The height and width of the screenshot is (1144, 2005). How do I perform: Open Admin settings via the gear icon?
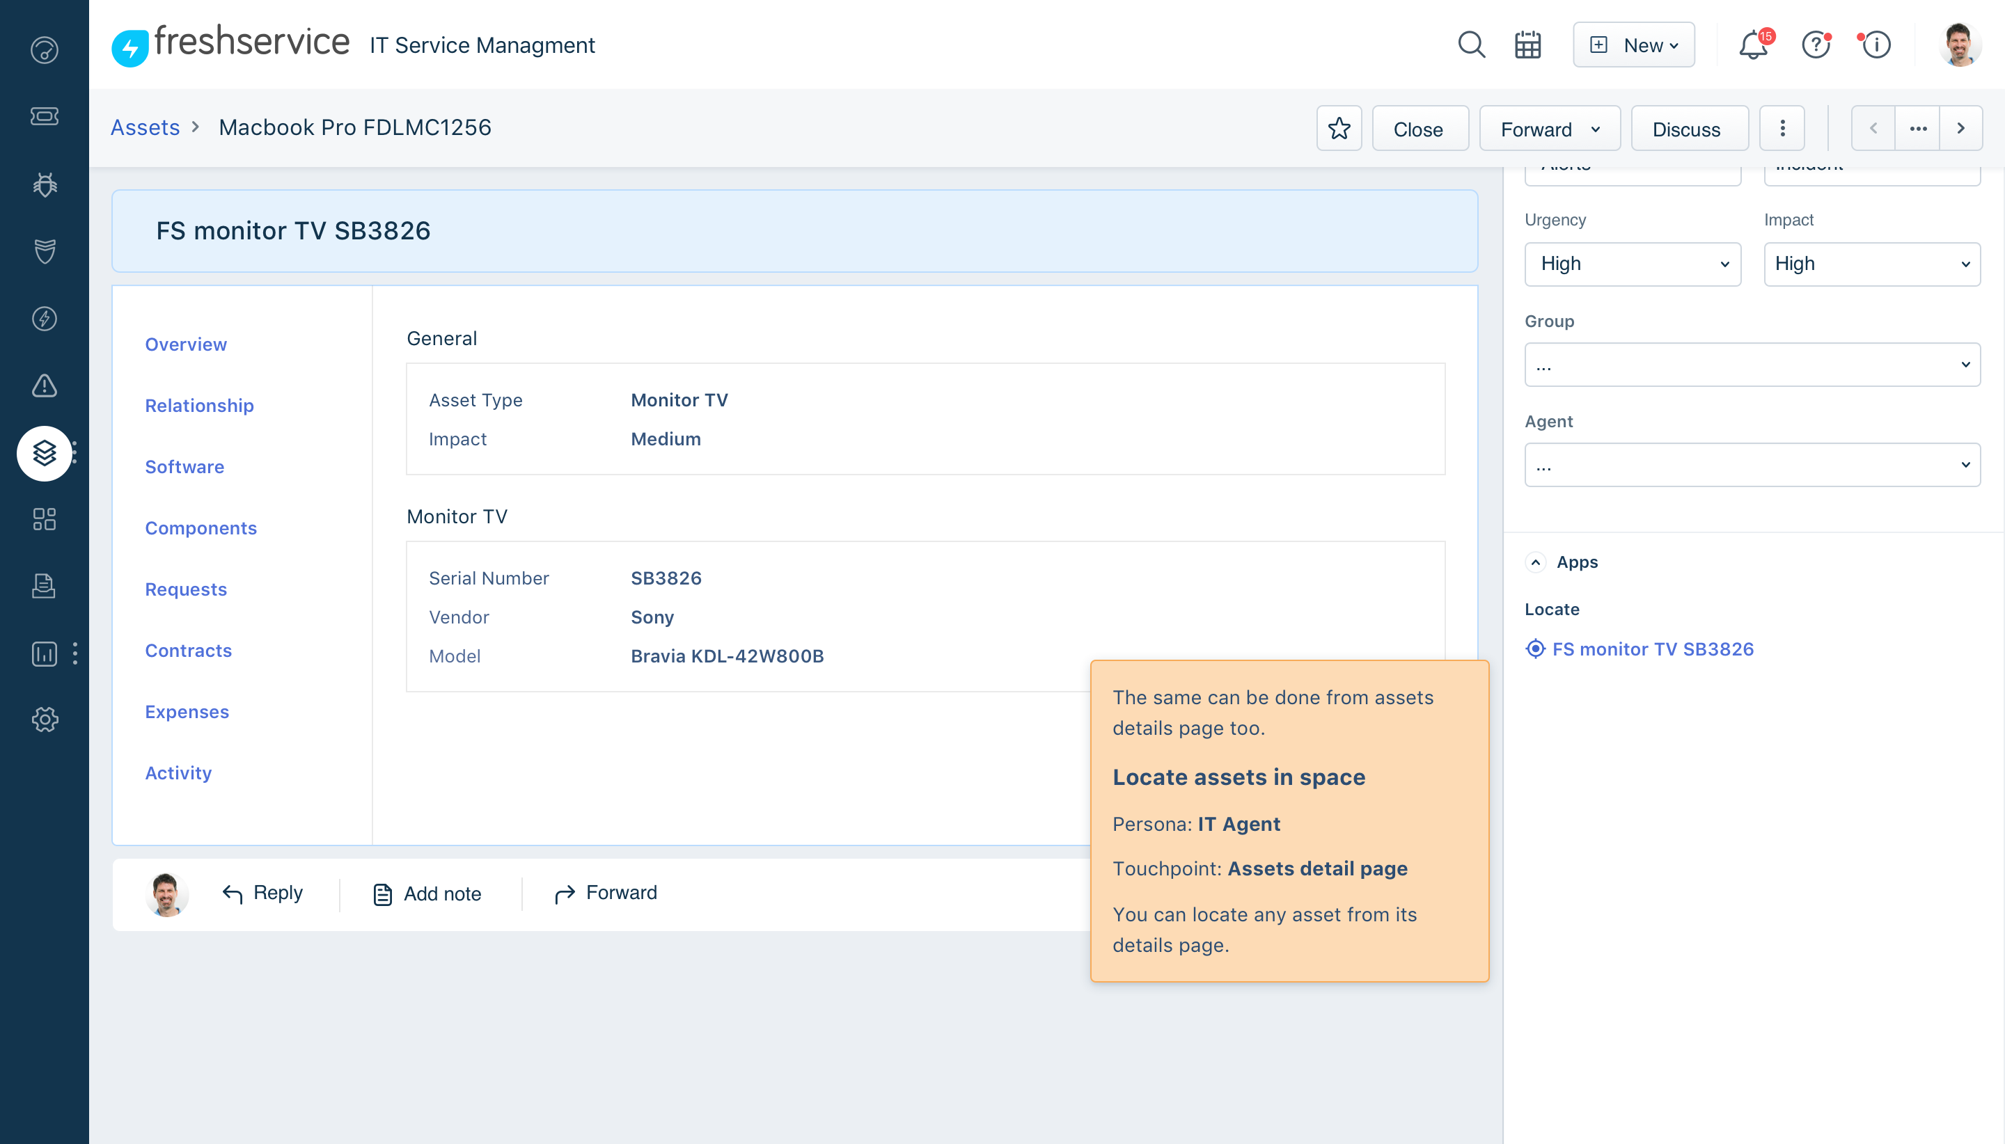(x=44, y=720)
